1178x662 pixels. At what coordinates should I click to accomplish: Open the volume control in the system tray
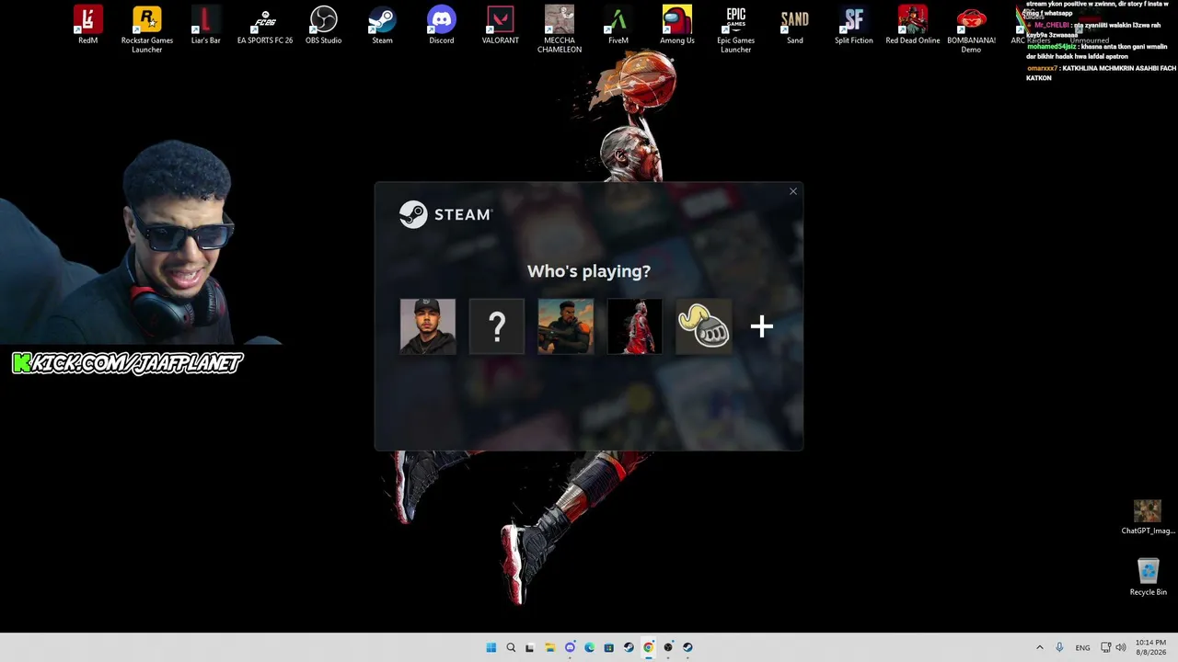point(1120,647)
